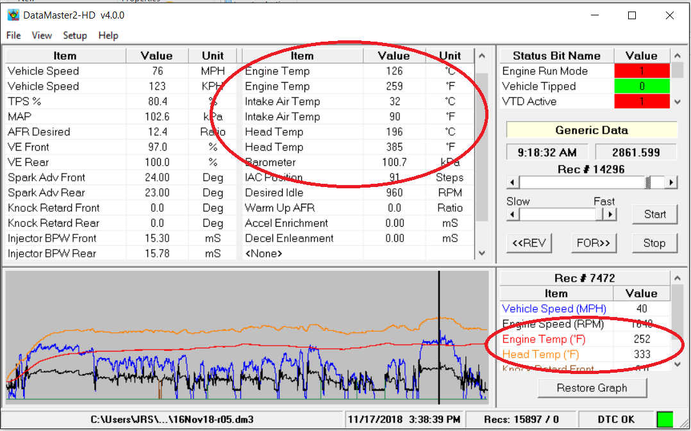Click the record slider left arrow
The height and width of the screenshot is (431, 691).
(x=512, y=183)
